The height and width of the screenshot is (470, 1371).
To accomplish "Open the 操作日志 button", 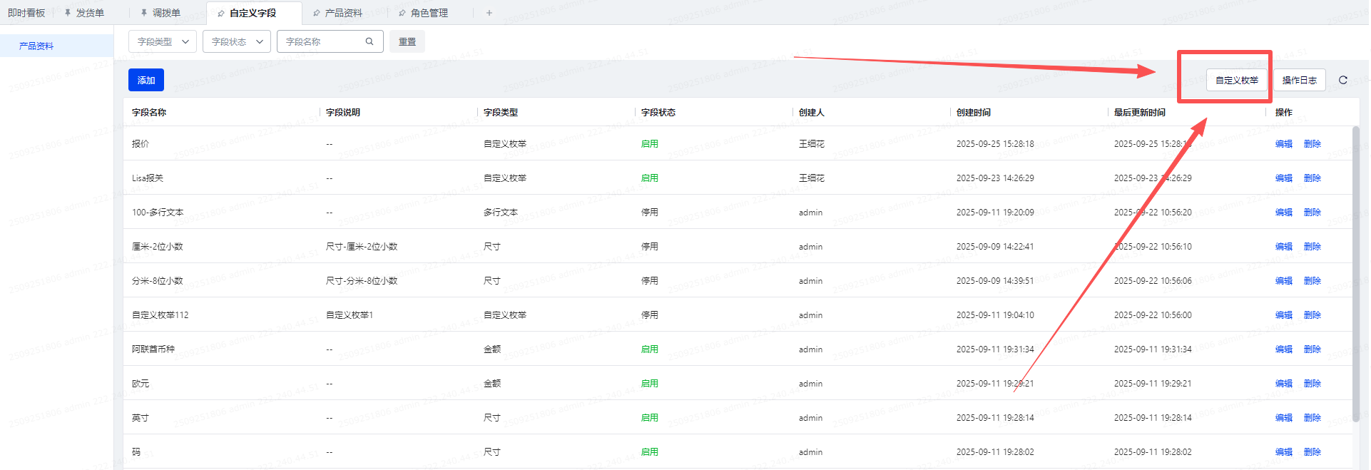I will (1300, 80).
